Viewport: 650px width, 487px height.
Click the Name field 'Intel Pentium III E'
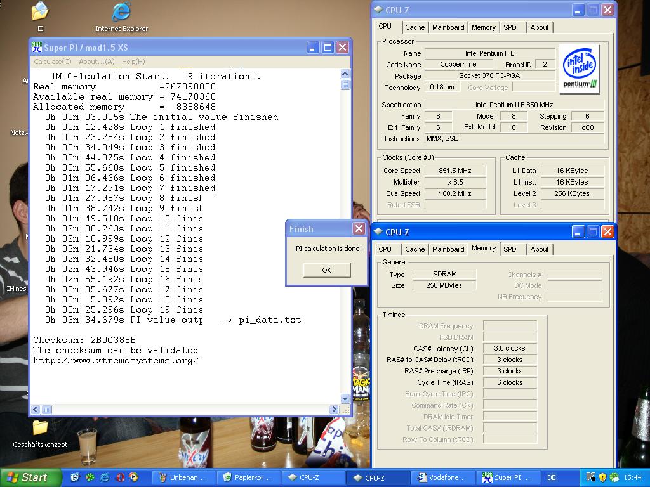click(490, 53)
